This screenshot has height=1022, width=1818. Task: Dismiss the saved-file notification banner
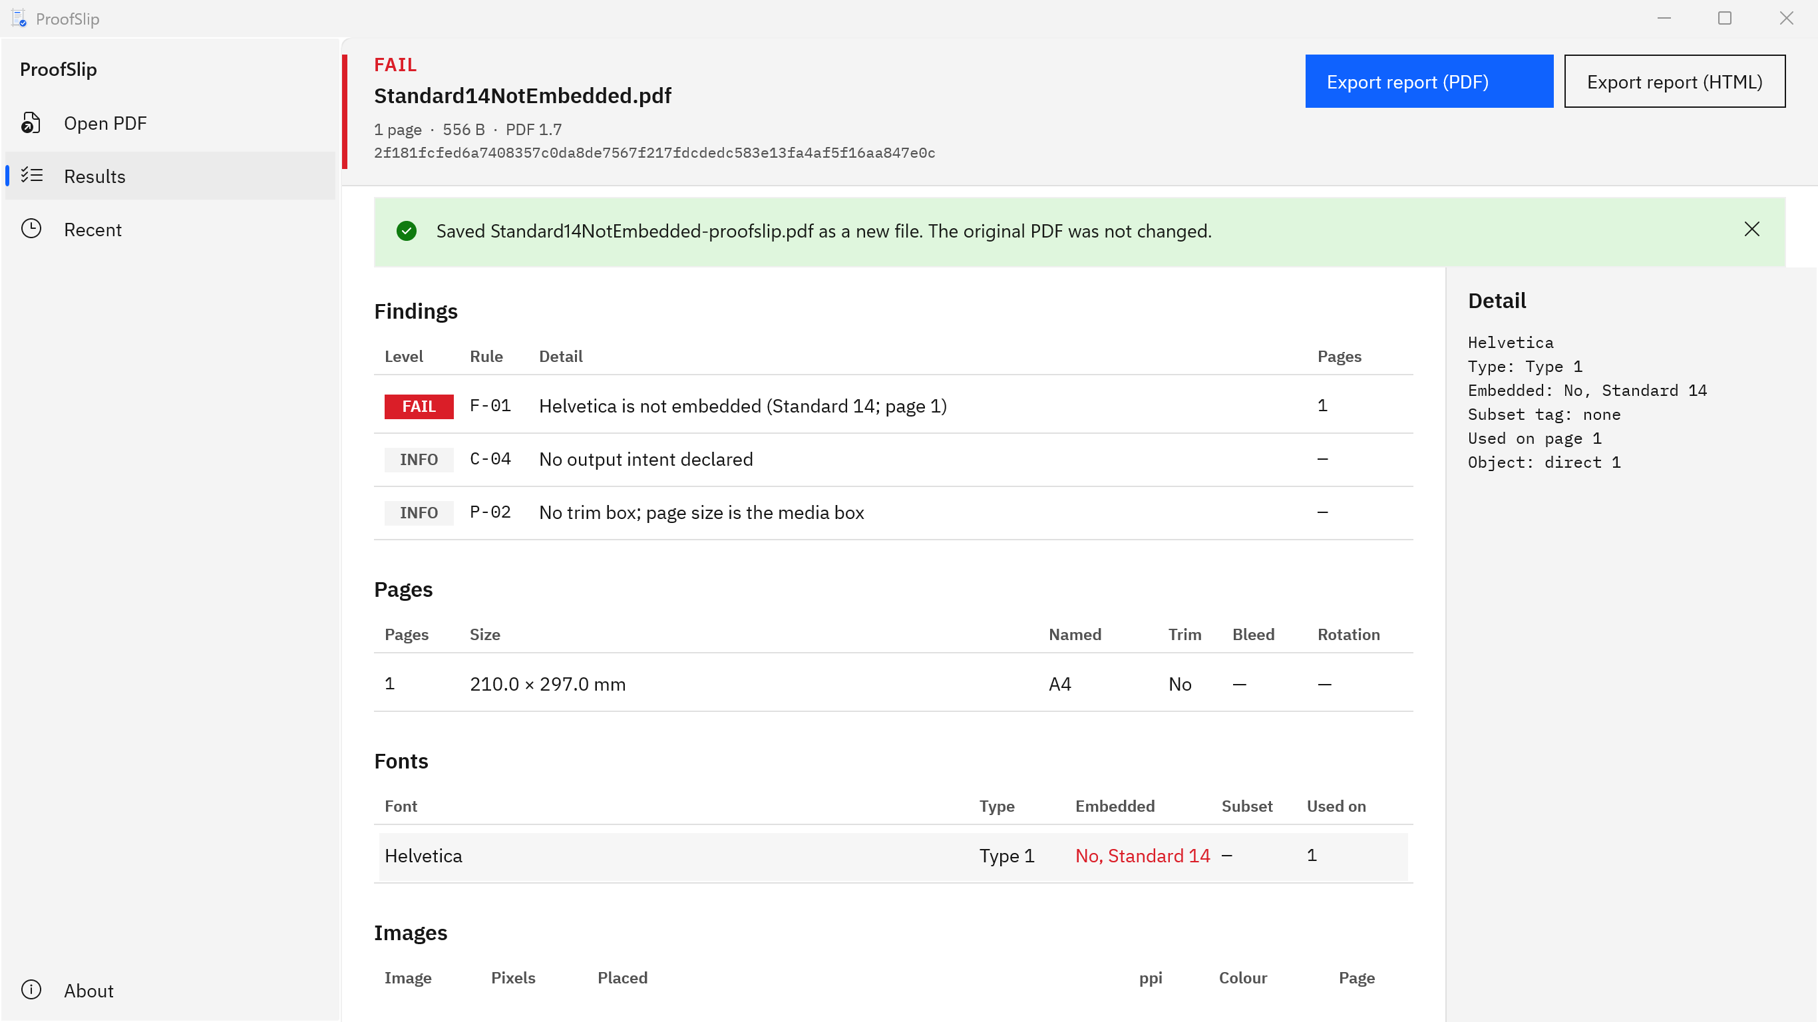click(x=1751, y=230)
